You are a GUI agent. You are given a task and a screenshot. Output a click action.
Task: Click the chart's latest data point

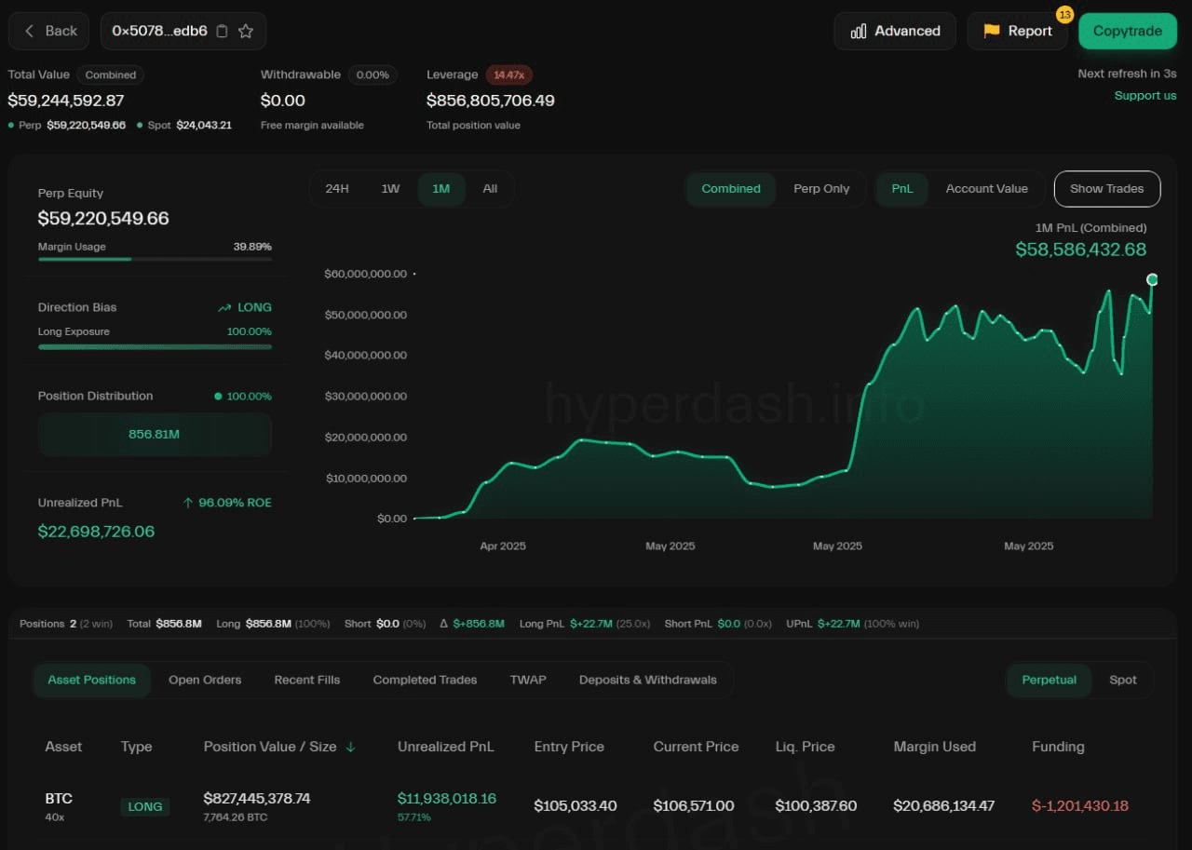point(1152,279)
